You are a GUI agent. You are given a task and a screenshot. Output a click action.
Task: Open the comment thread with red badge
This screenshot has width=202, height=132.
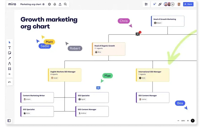tap(138, 34)
